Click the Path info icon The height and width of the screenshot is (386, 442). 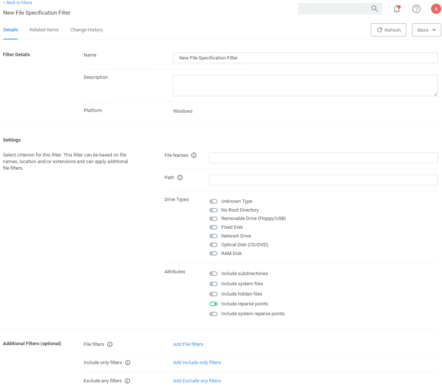pyautogui.click(x=180, y=178)
